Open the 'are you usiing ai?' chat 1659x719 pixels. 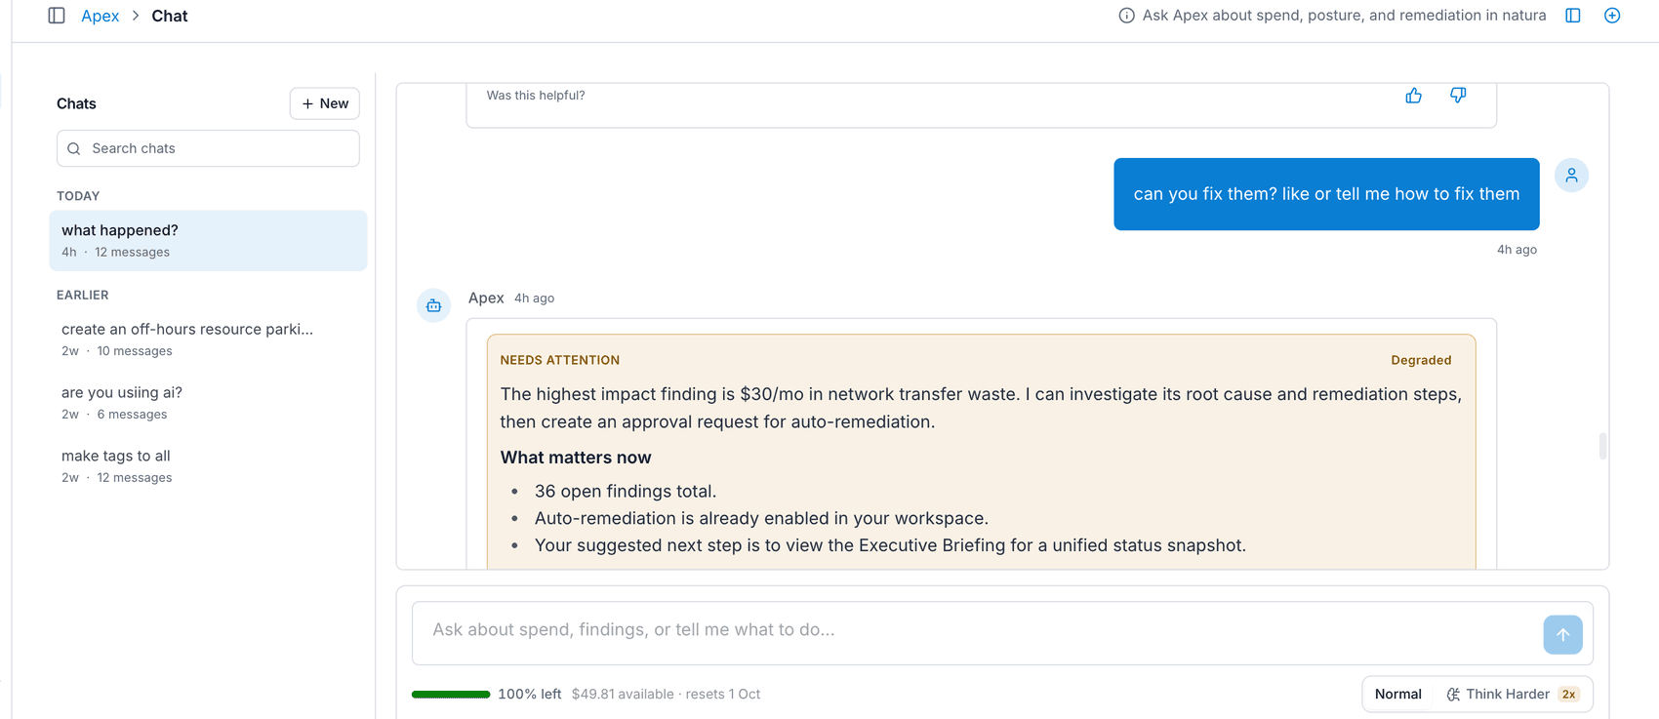[208, 403]
